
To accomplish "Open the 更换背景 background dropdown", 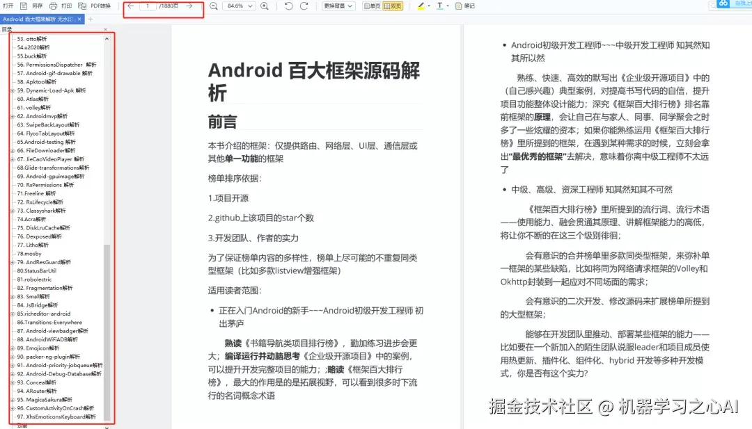I will coord(339,6).
